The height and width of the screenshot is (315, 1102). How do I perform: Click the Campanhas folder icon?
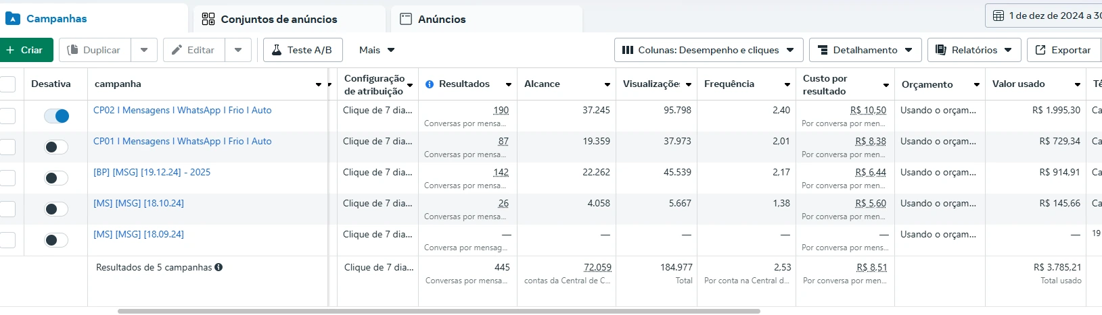[x=12, y=19]
